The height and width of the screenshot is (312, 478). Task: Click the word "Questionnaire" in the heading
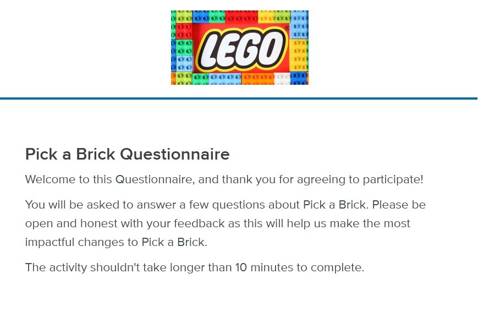tap(174, 155)
